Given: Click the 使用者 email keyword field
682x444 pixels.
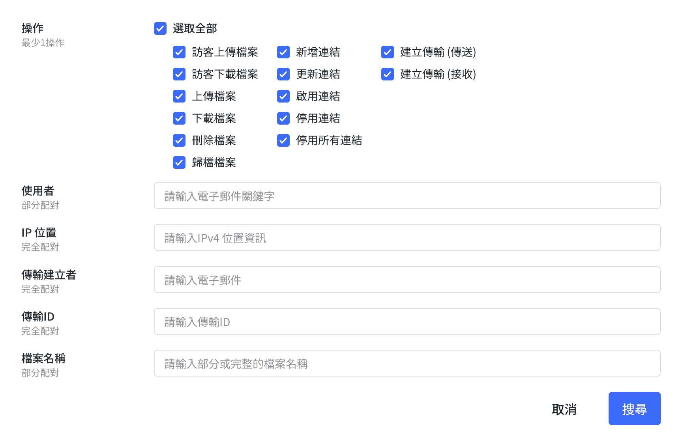Looking at the screenshot, I should [407, 196].
